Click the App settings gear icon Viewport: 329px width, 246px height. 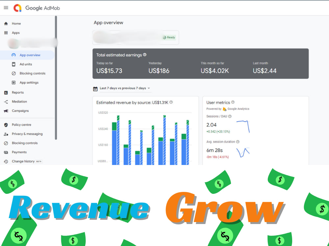[13, 83]
